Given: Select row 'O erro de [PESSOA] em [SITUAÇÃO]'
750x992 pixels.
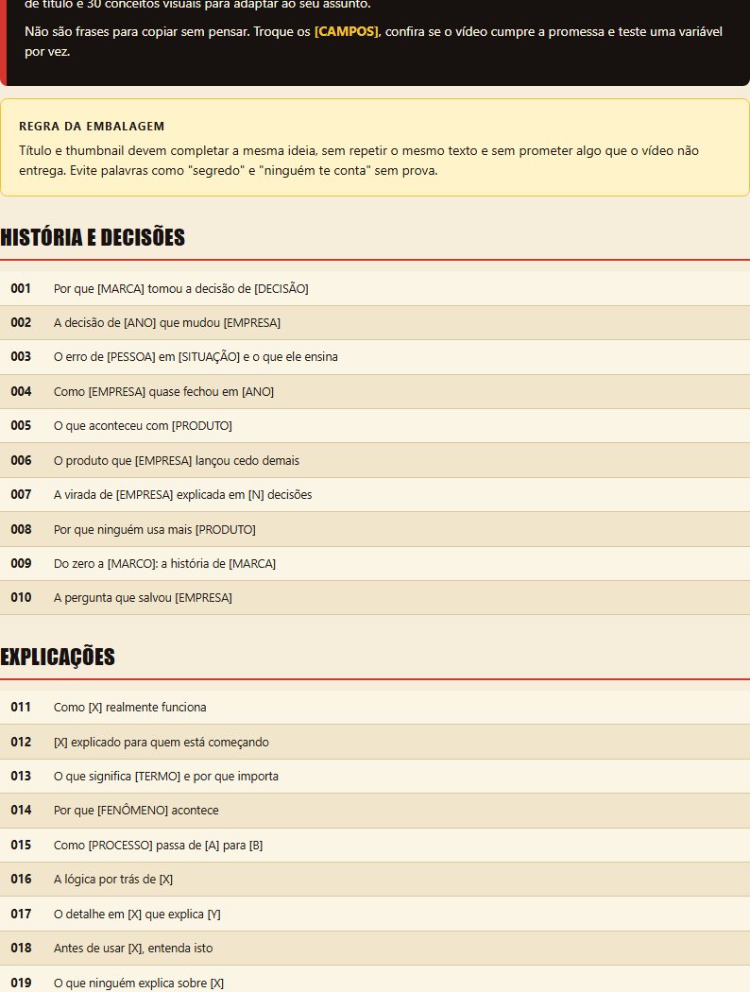Looking at the screenshot, I should (x=375, y=357).
